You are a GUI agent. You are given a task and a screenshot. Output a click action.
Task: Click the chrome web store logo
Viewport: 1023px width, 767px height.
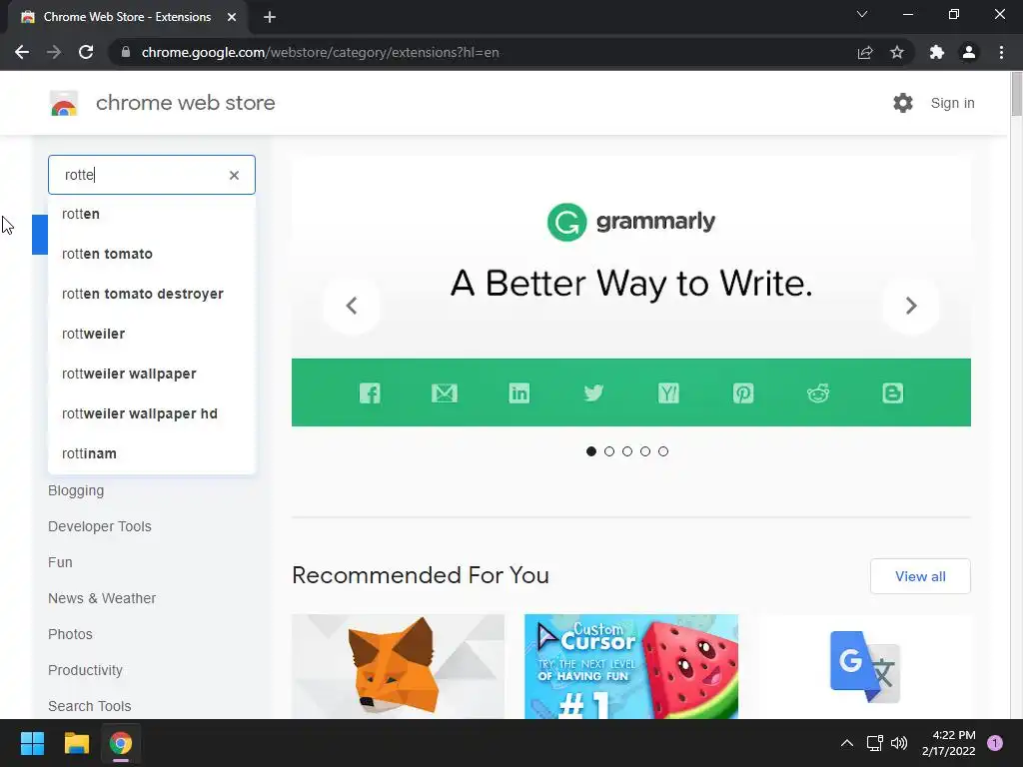(x=64, y=103)
